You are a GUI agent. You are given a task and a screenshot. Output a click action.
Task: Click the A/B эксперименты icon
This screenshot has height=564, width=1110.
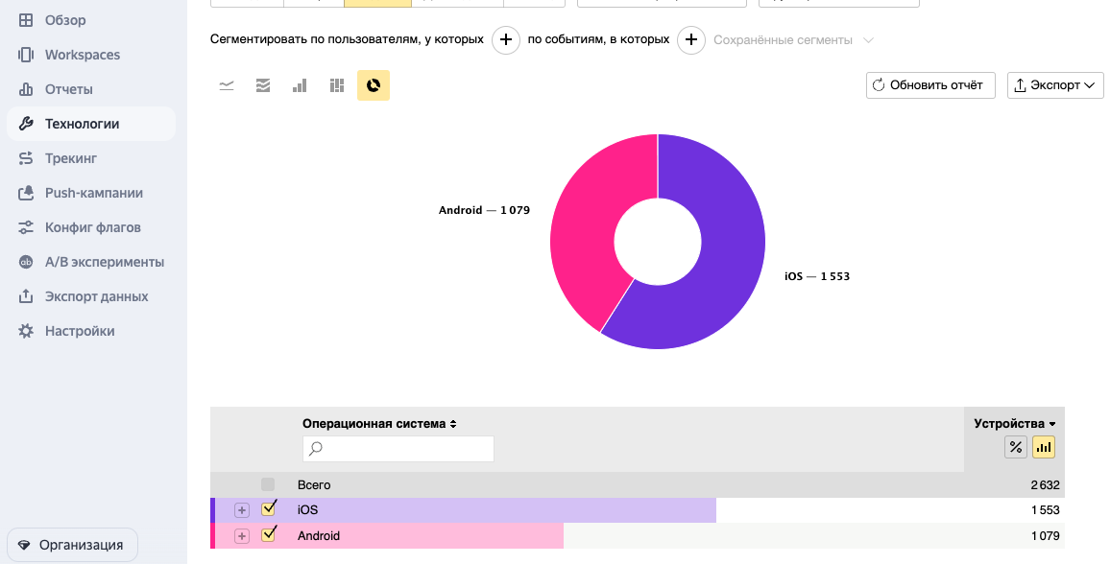26,262
